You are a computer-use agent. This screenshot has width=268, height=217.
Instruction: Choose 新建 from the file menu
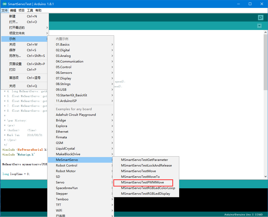(x=24, y=16)
